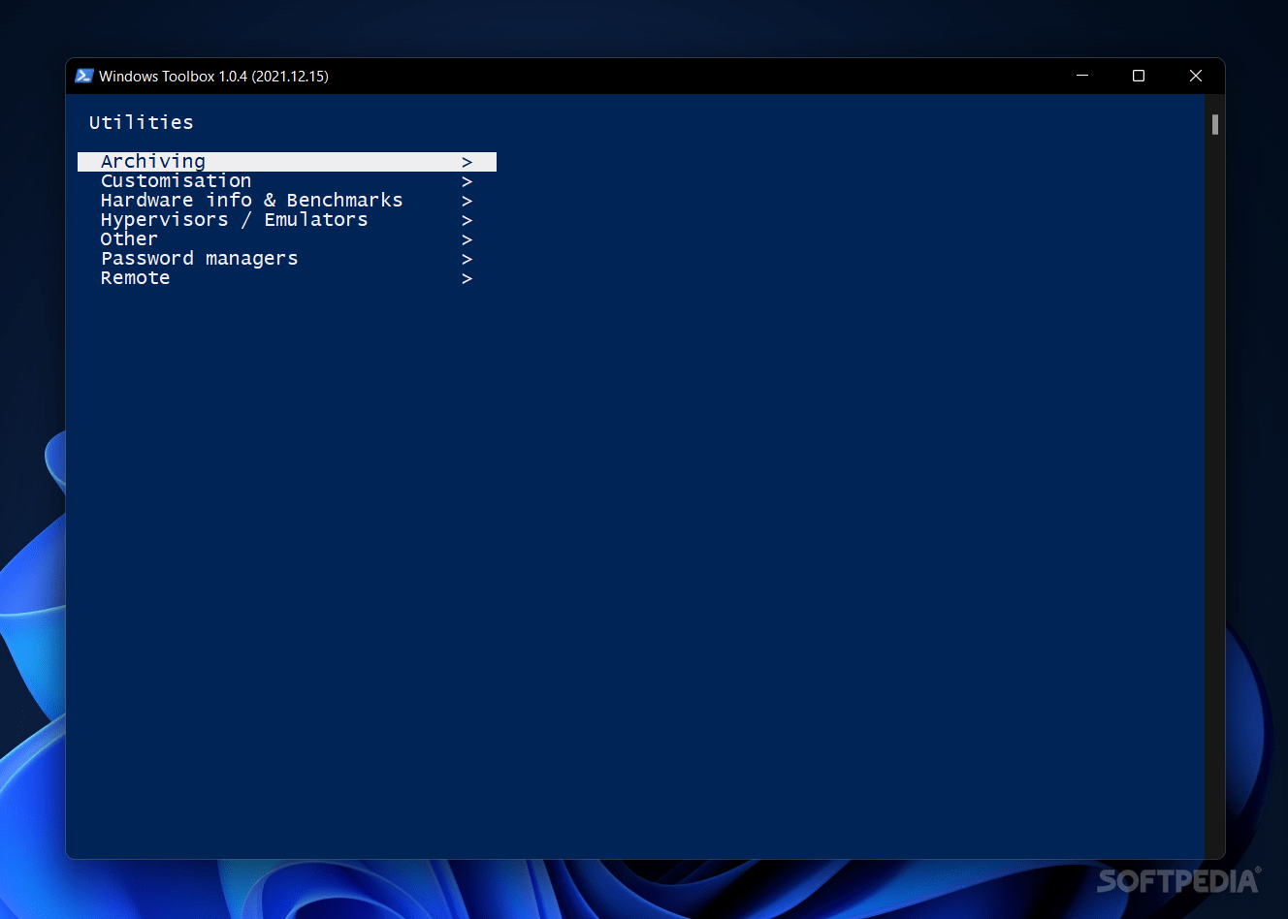Maximize the Windows Toolbox window
The width and height of the screenshot is (1288, 919).
click(1139, 76)
